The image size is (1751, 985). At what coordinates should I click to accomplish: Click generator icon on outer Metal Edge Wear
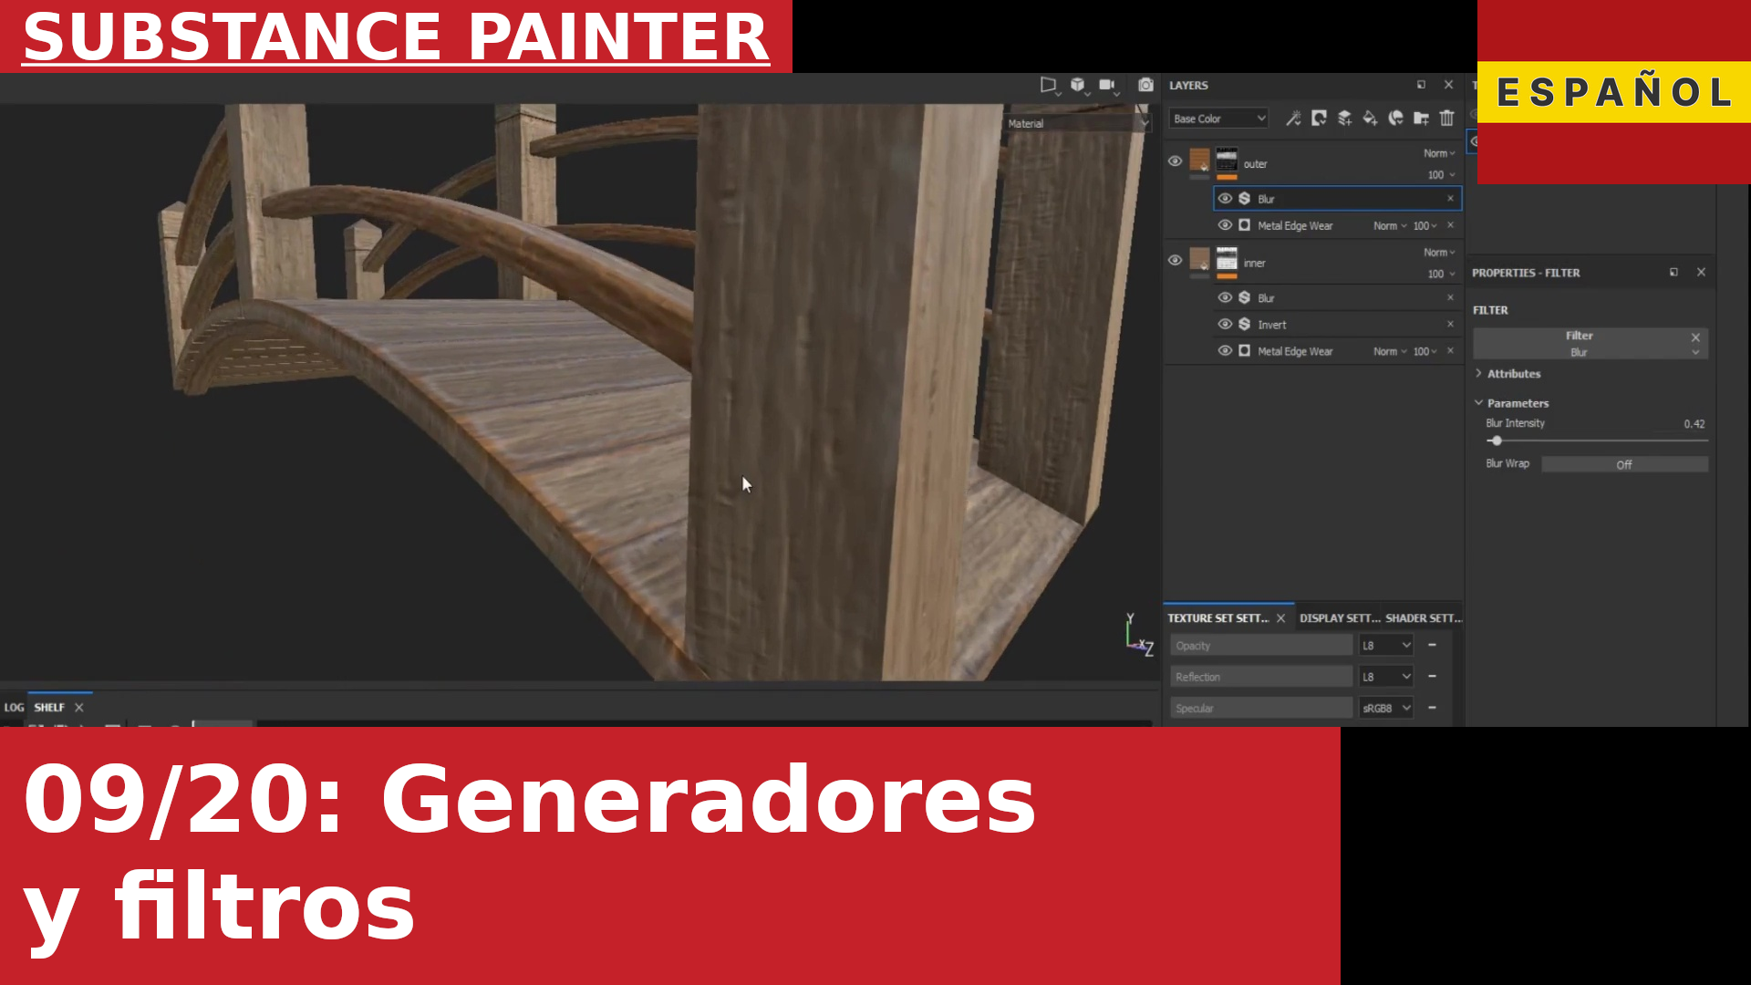coord(1244,224)
